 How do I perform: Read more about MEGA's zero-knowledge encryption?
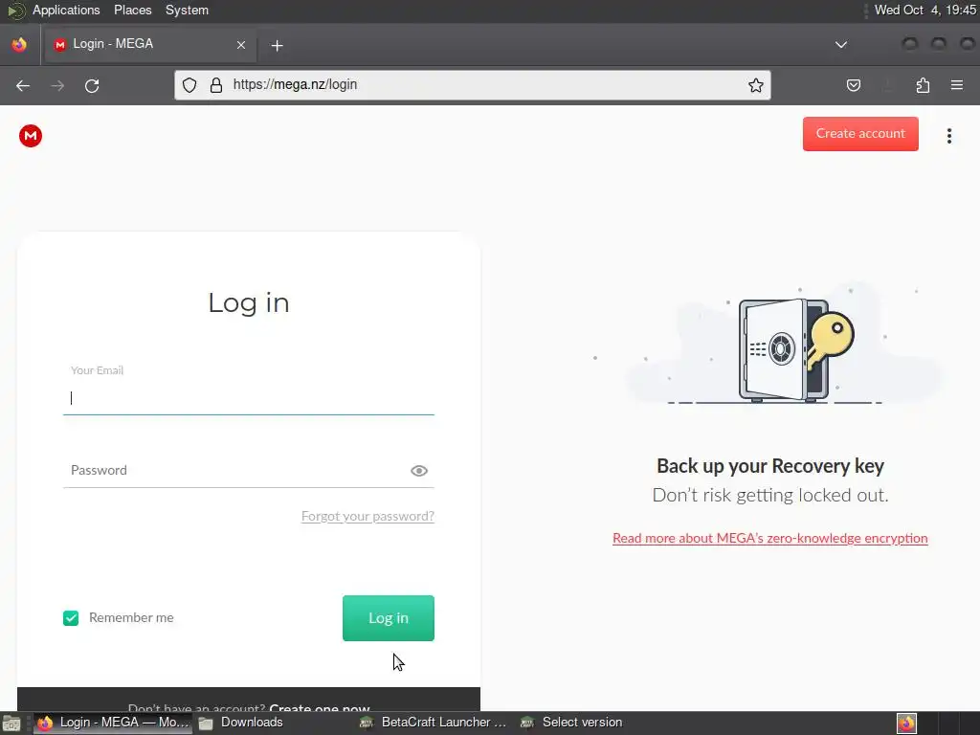click(770, 538)
